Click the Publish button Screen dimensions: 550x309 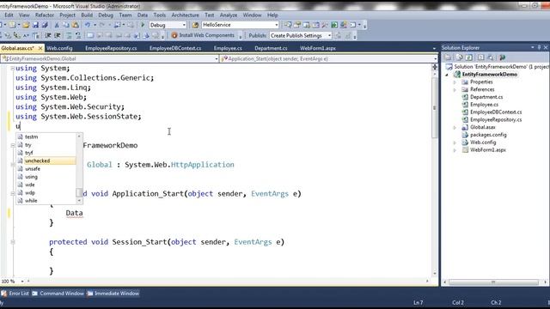257,35
